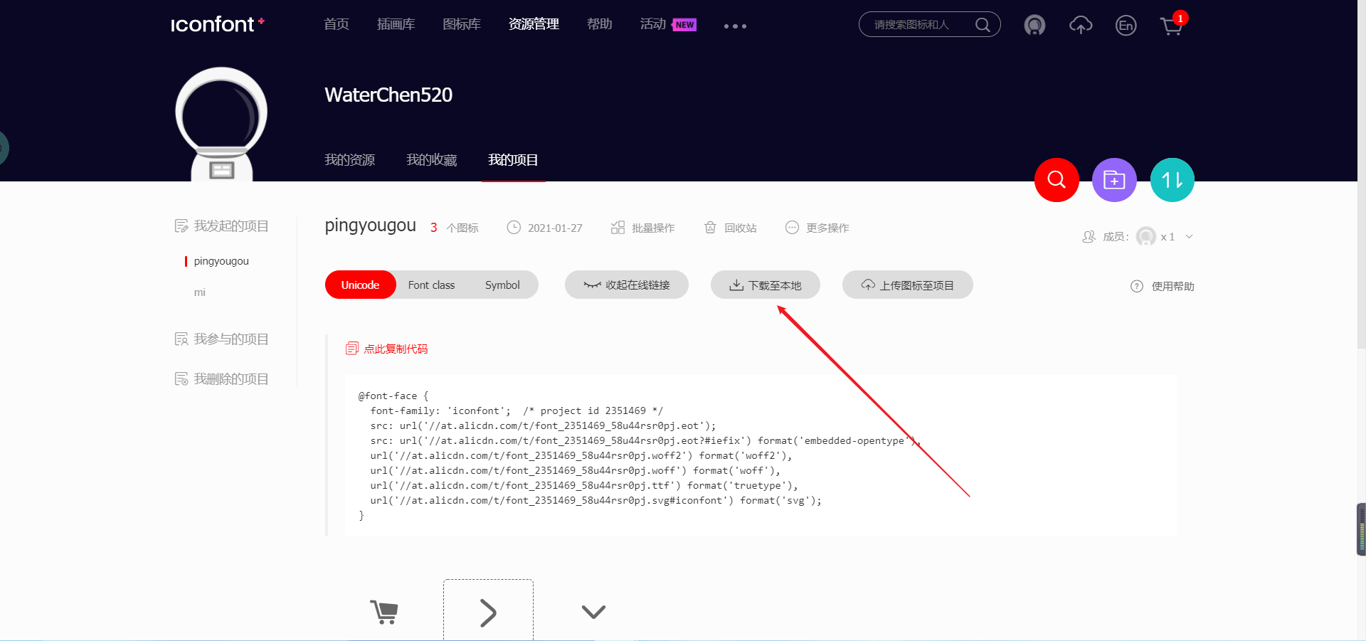The image size is (1366, 641).
Task: Switch to 我的项目 tab
Action: (513, 160)
